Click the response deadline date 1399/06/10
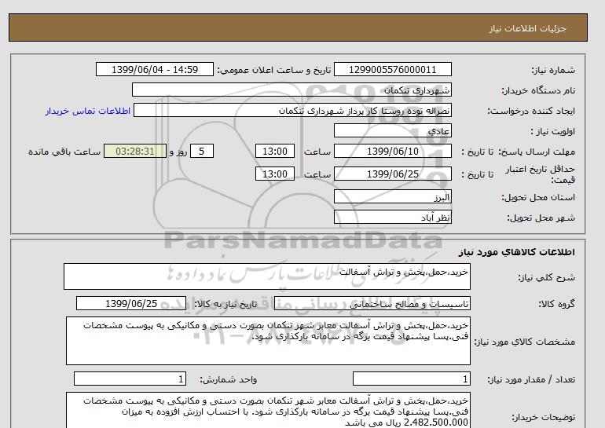This screenshot has width=605, height=428. [x=392, y=151]
